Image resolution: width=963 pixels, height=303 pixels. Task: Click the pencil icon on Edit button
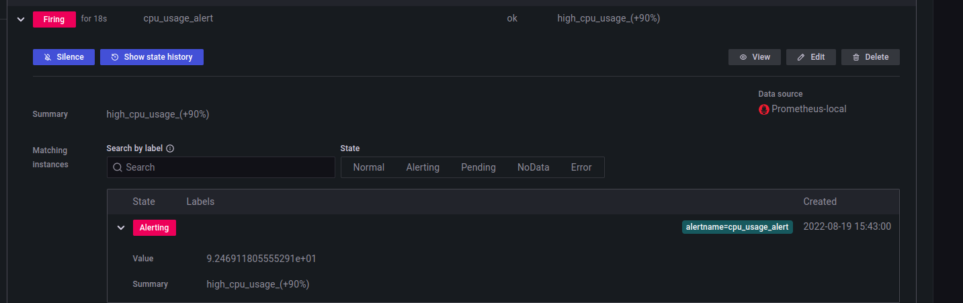coord(801,57)
